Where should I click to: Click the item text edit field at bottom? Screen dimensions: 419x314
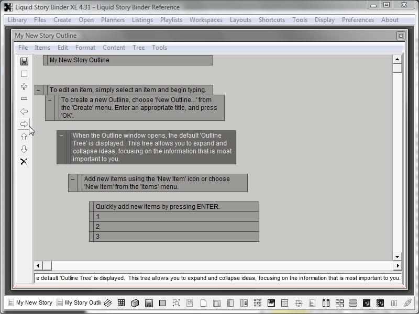(x=217, y=278)
